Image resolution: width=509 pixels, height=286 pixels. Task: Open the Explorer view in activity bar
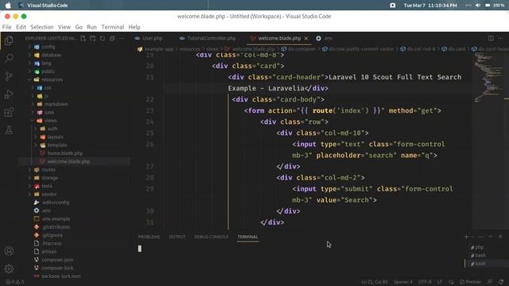(9, 41)
